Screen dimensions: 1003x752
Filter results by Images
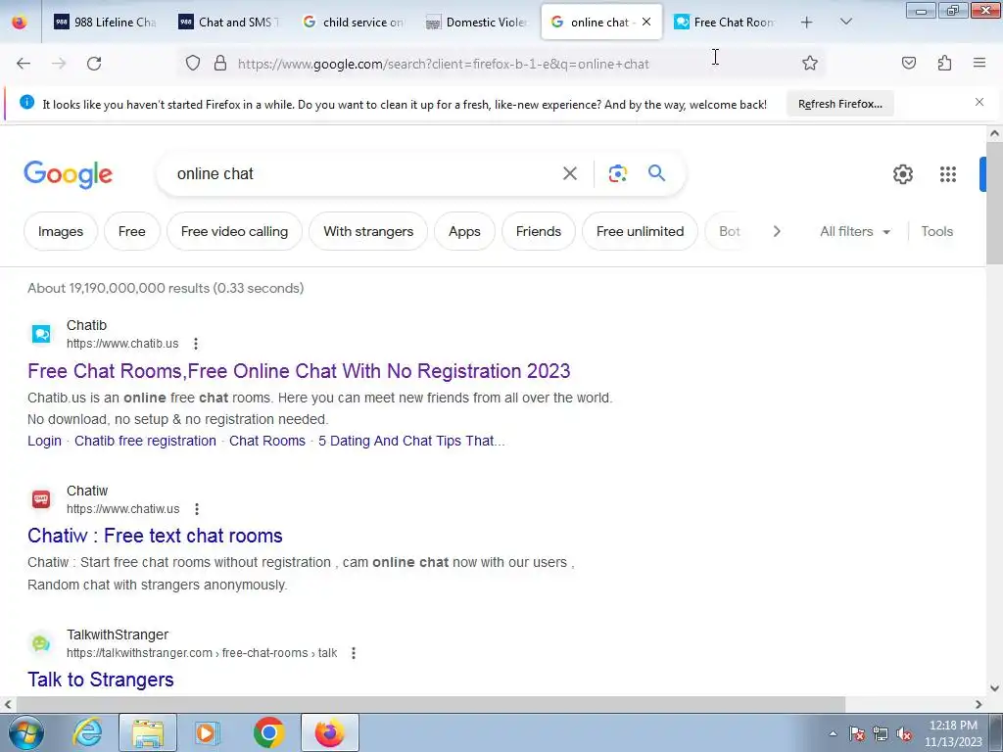[61, 231]
